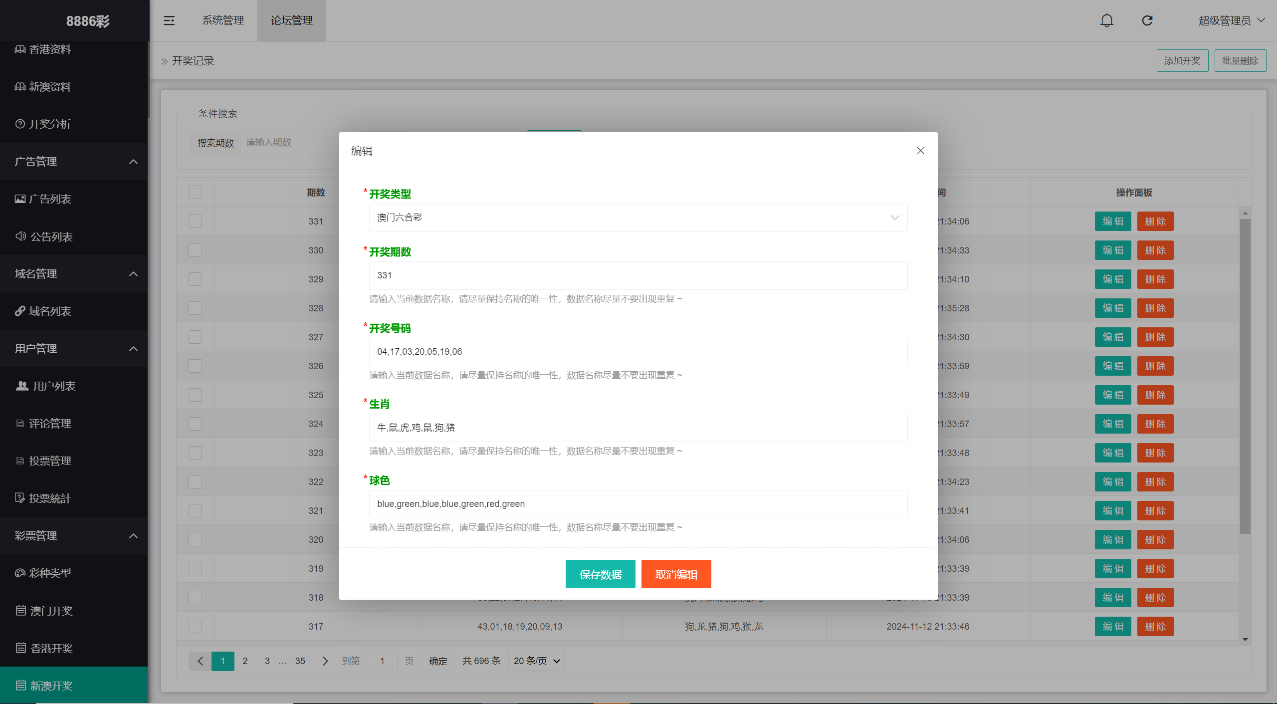Check the checkbox for row 331
This screenshot has height=704, width=1277.
pyautogui.click(x=195, y=222)
